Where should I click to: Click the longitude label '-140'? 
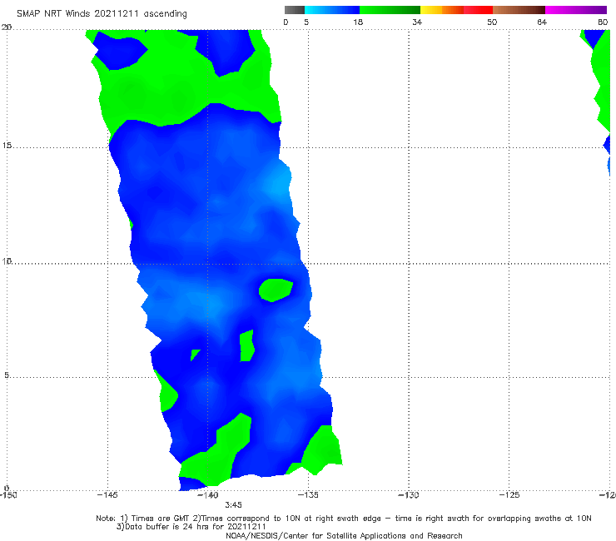(x=207, y=495)
